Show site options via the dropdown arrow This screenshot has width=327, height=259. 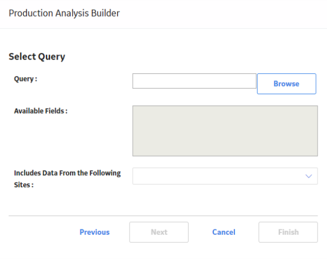point(308,176)
